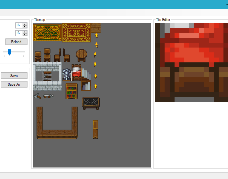Select the brick wall tile
Image resolution: width=228 pixels, height=179 pixels.
pyautogui.click(x=96, y=28)
